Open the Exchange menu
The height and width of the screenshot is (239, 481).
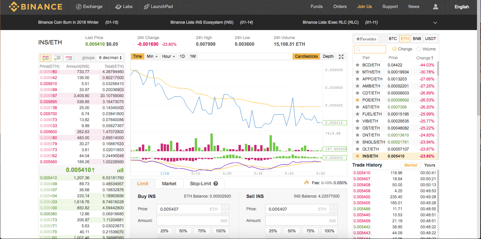click(x=89, y=7)
